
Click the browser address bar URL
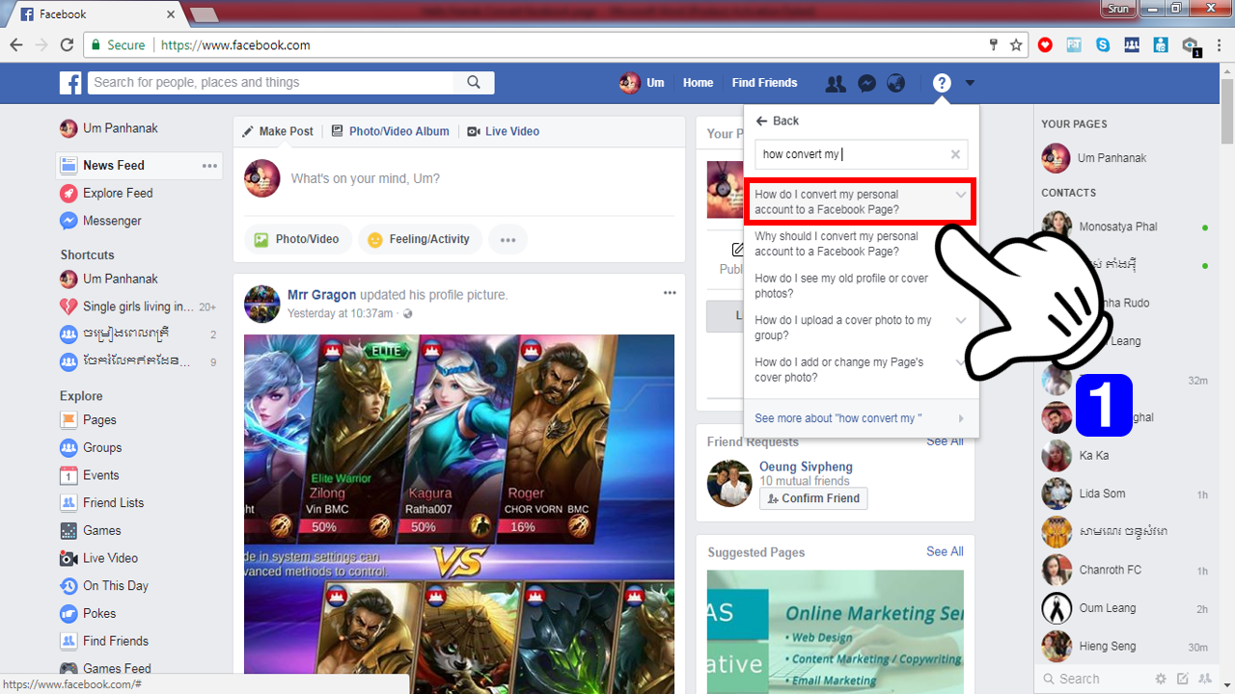pos(235,45)
